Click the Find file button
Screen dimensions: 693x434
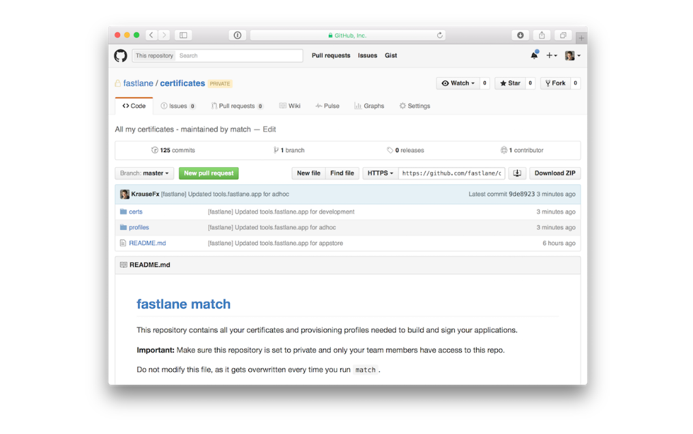342,173
